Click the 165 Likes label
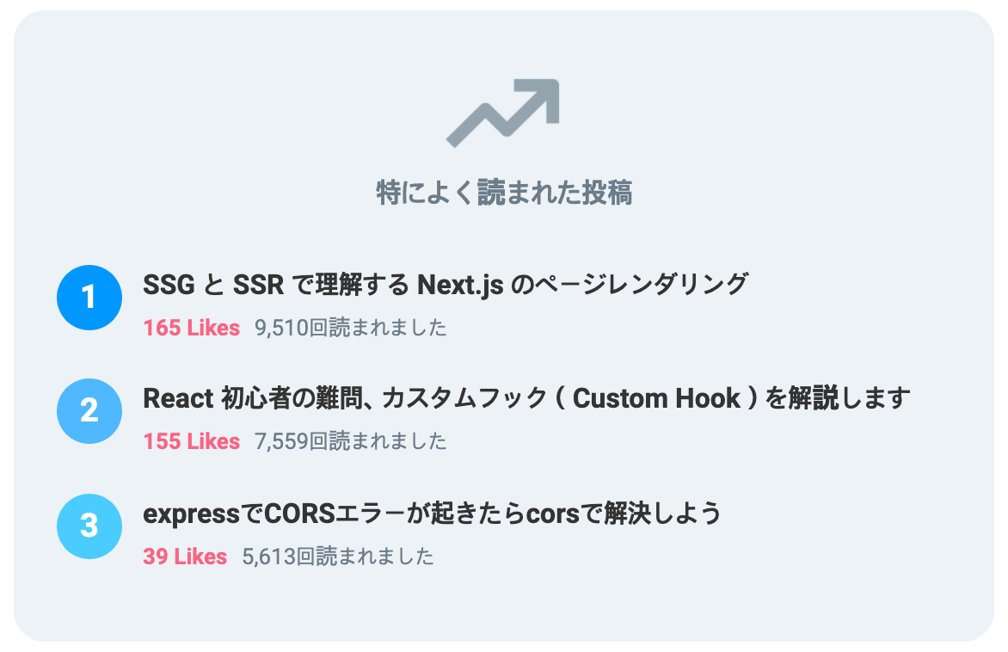This screenshot has width=1008, height=652. (192, 328)
